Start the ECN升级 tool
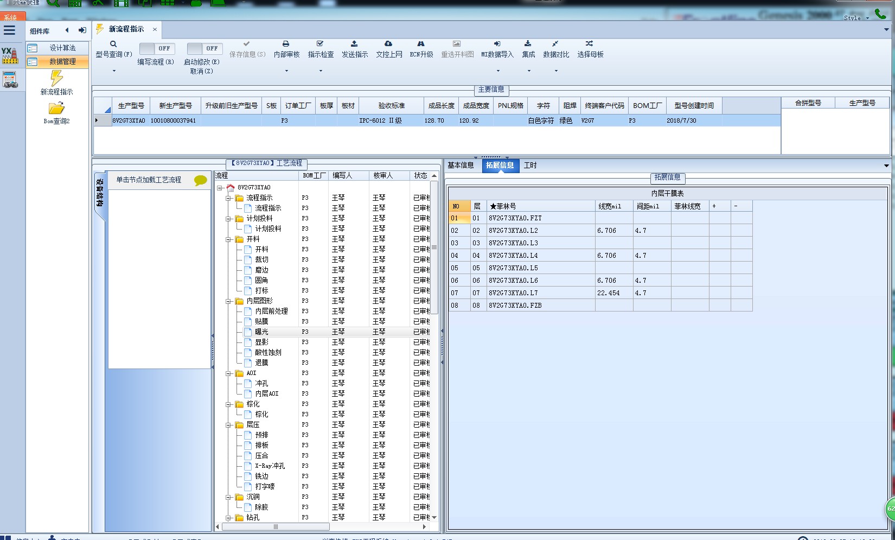 [x=421, y=43]
